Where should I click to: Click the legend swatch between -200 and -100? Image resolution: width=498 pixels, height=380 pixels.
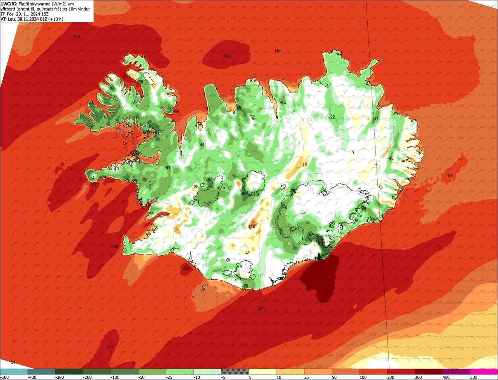pos(96,371)
